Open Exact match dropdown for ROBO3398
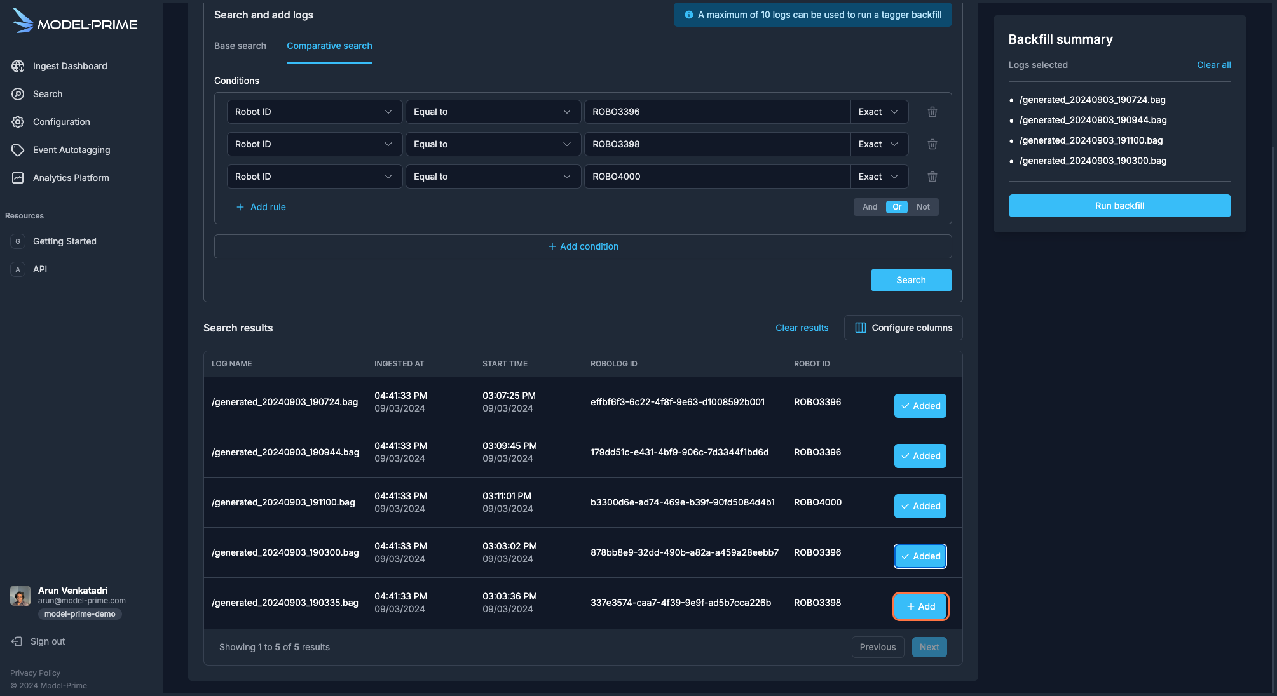The height and width of the screenshot is (696, 1277). pyautogui.click(x=879, y=144)
